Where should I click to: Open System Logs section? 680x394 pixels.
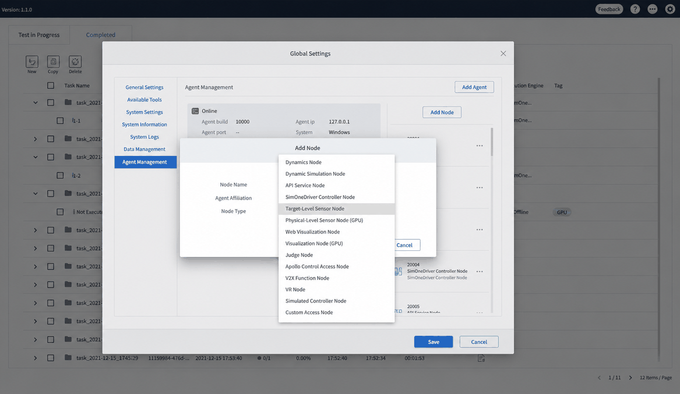pyautogui.click(x=145, y=136)
